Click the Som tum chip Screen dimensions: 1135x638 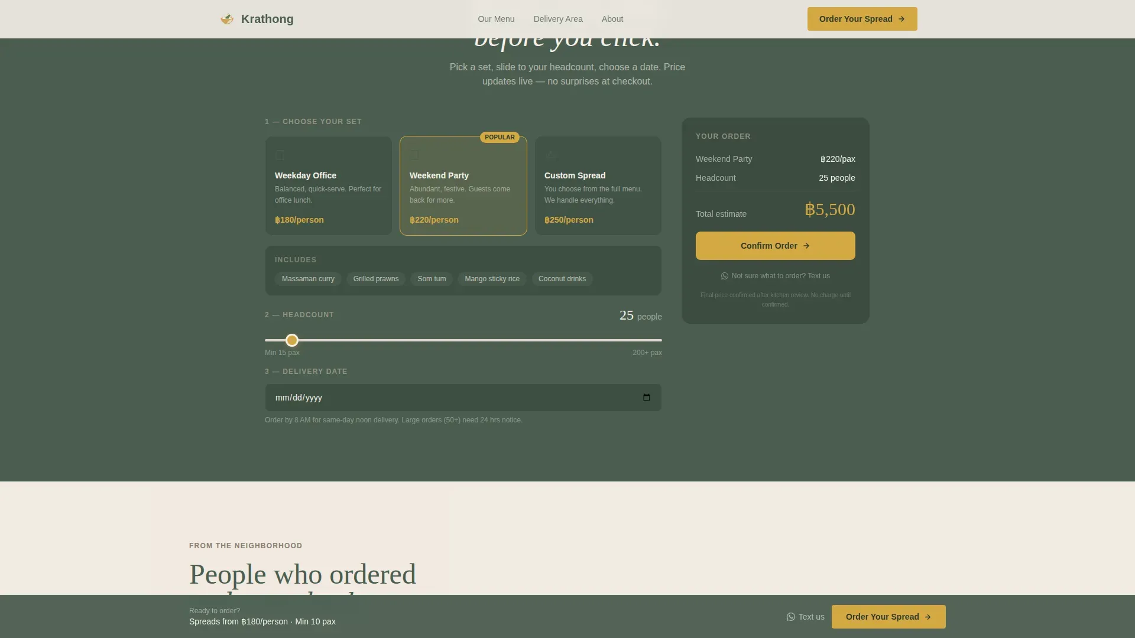coord(432,279)
